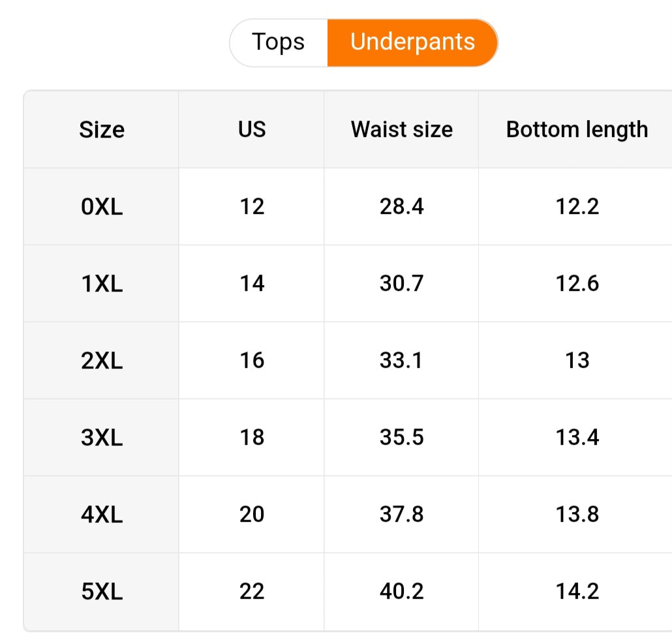Select the 4XL size row label
Viewport: 672px width, 636px height.
[x=102, y=515]
